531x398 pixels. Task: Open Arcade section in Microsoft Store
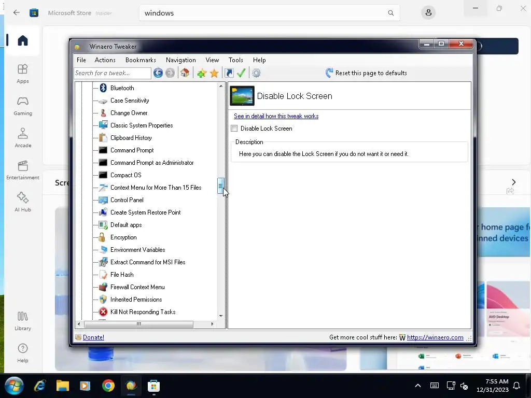click(23, 138)
